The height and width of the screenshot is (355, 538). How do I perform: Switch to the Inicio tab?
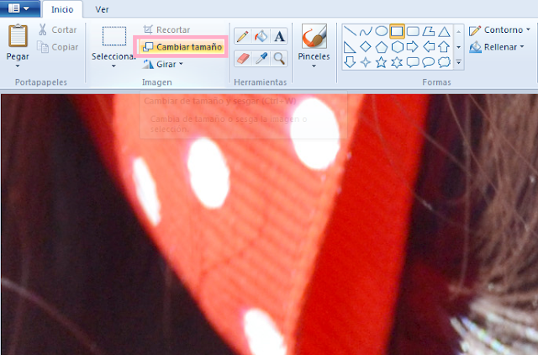tap(62, 9)
